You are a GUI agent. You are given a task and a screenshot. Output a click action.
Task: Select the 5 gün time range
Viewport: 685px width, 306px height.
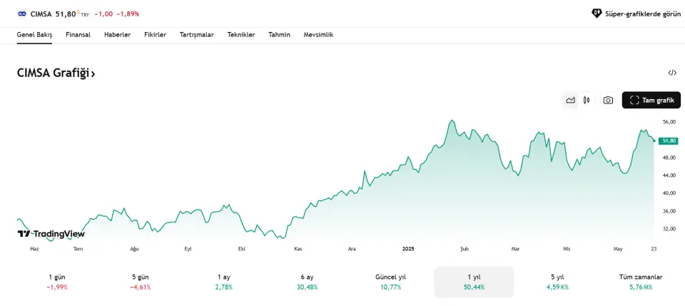pyautogui.click(x=141, y=282)
